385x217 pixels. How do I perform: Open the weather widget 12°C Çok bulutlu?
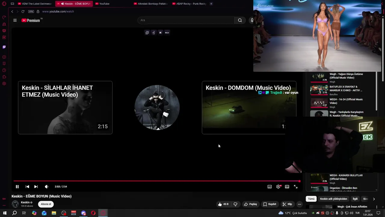(293, 213)
